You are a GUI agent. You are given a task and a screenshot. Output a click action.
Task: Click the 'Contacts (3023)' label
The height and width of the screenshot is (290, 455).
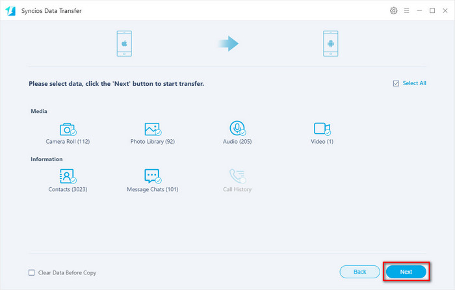point(68,190)
